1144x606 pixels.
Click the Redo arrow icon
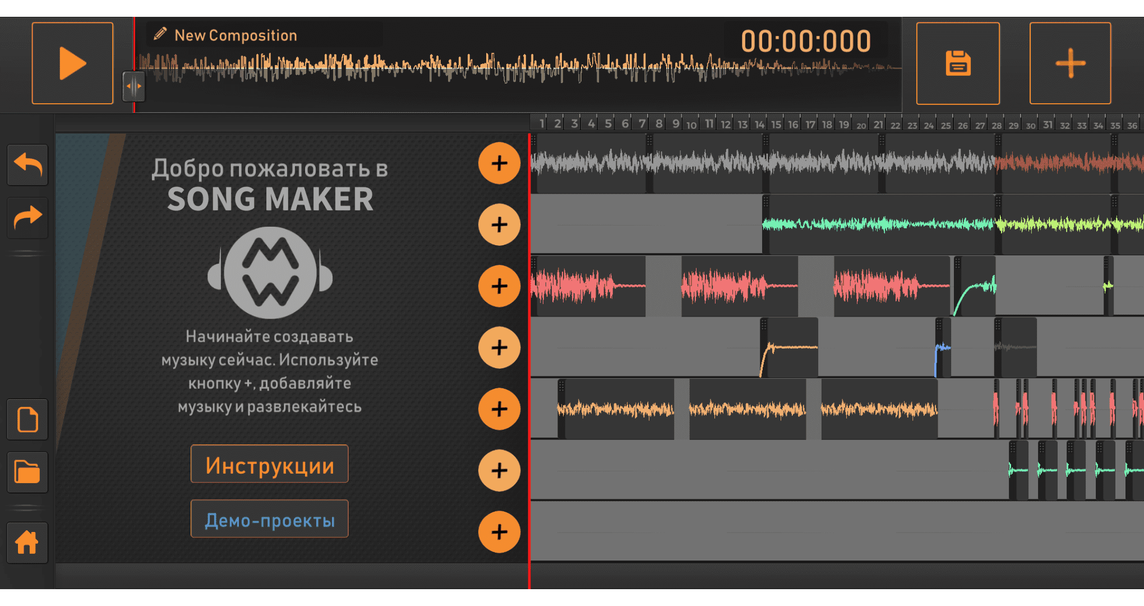(x=27, y=217)
